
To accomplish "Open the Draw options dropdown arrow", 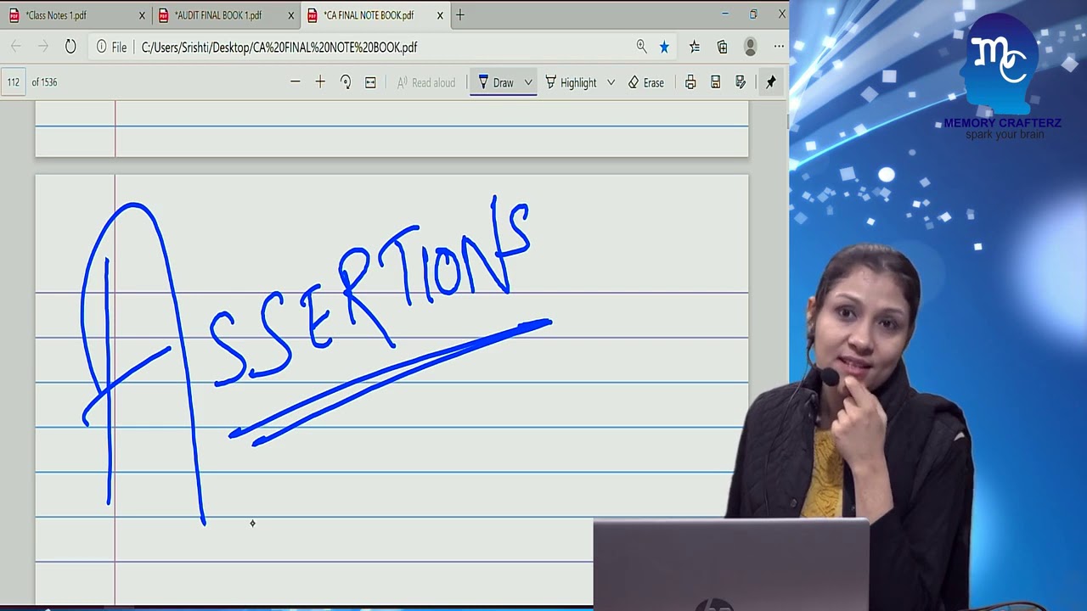I will click(528, 82).
